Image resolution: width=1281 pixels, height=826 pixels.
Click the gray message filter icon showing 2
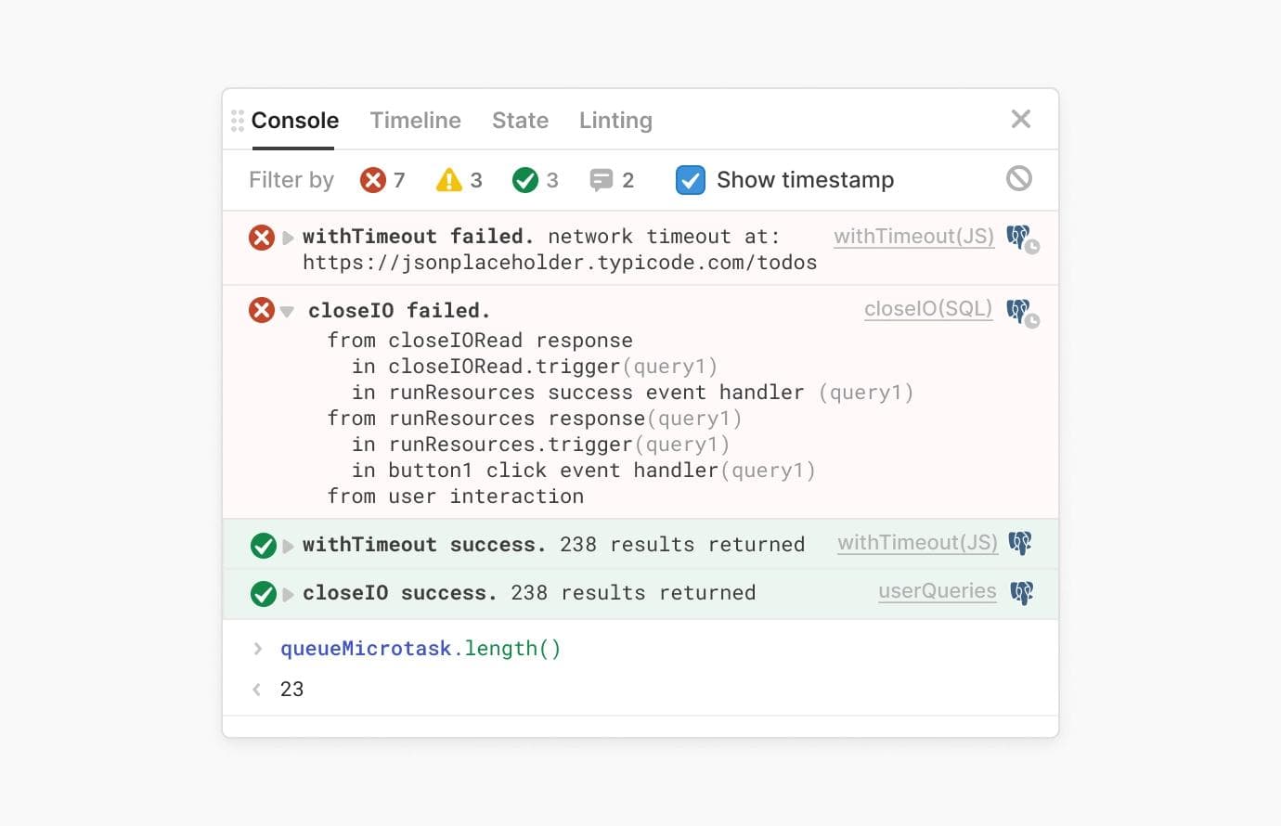602,180
